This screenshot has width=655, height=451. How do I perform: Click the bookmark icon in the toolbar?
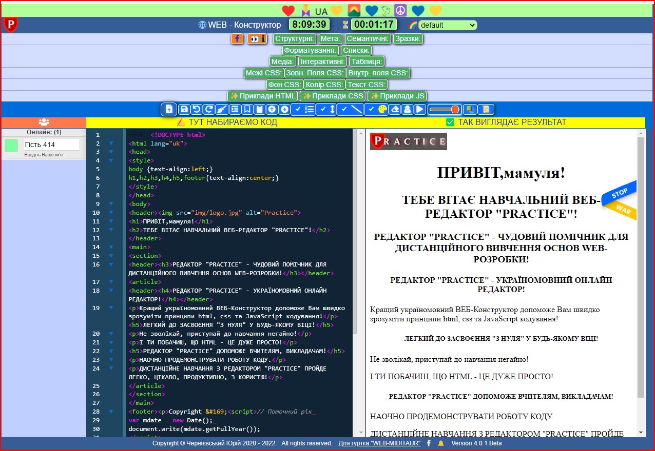(247, 109)
